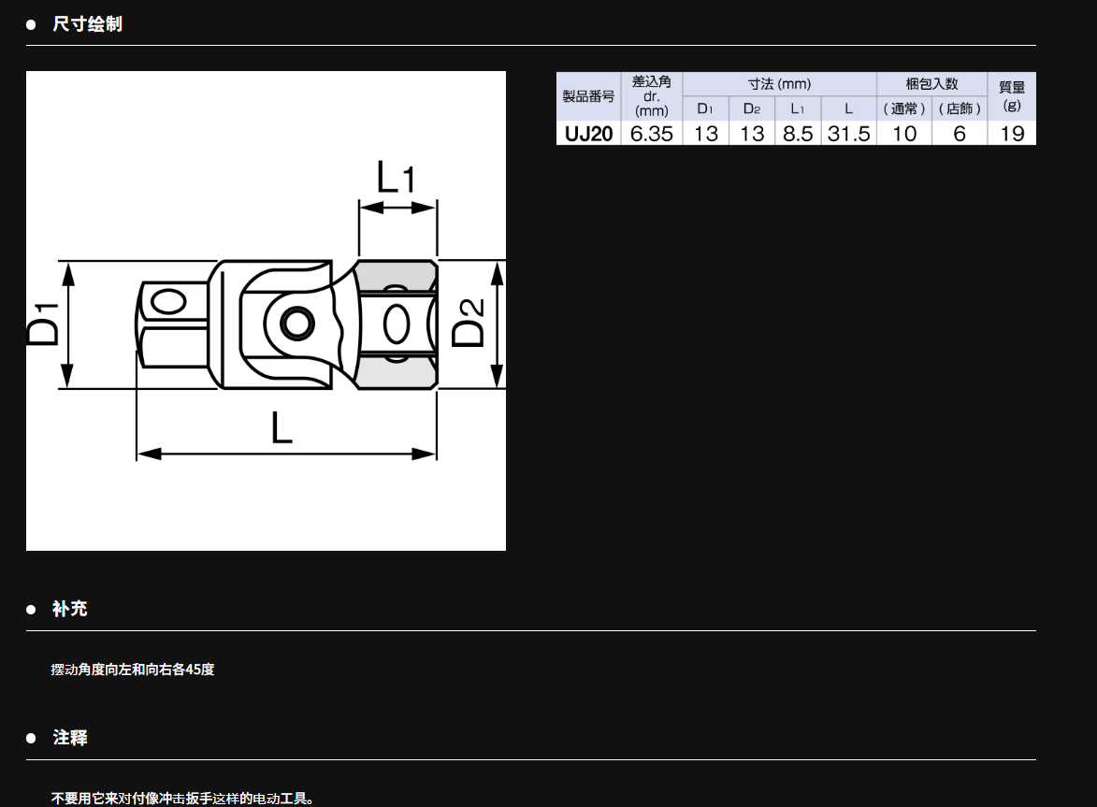Click the 梱包入数 table header
Image resolution: width=1097 pixels, height=807 pixels.
(931, 84)
